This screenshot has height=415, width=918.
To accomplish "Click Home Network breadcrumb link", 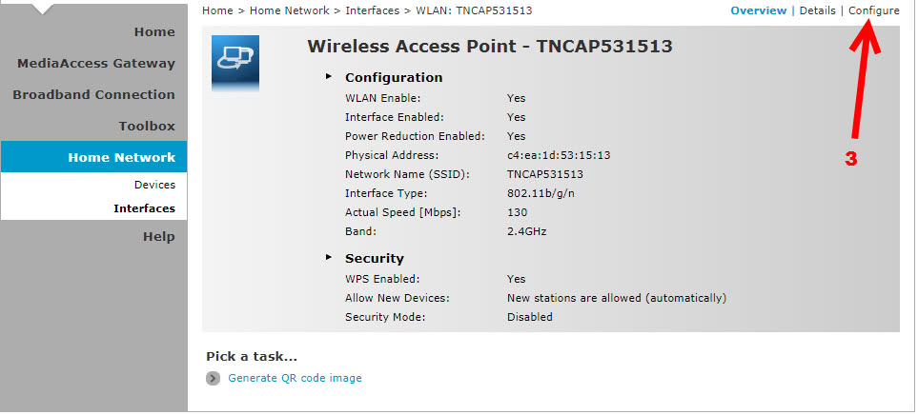I will point(289,10).
